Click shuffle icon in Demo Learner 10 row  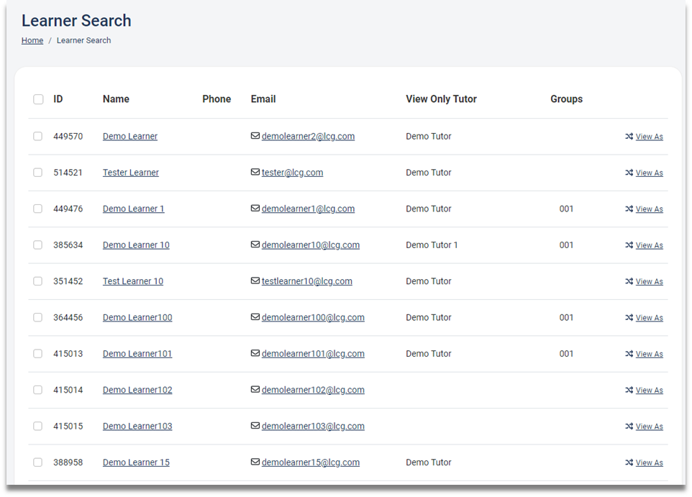coord(629,245)
